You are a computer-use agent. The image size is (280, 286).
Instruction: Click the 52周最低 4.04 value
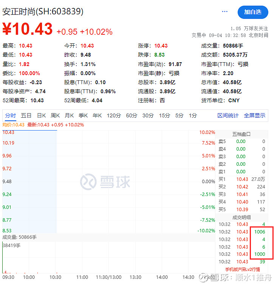click(97, 100)
